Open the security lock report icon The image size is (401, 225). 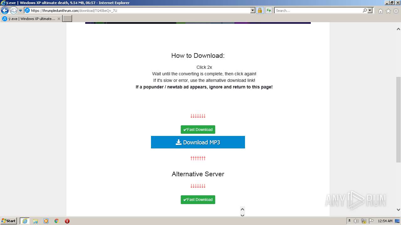coord(260,11)
